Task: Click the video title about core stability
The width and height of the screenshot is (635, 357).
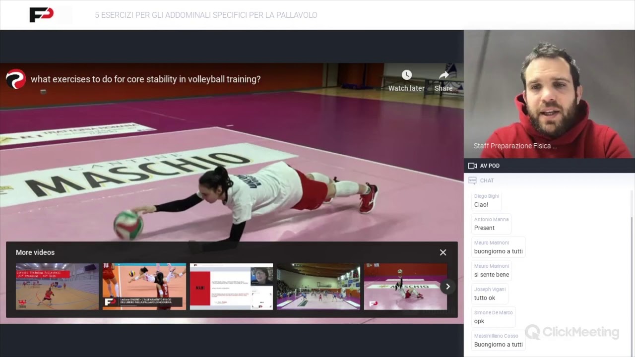Action: (145, 79)
